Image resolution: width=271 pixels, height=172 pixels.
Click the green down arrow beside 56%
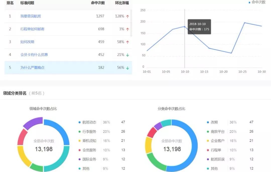point(127,68)
